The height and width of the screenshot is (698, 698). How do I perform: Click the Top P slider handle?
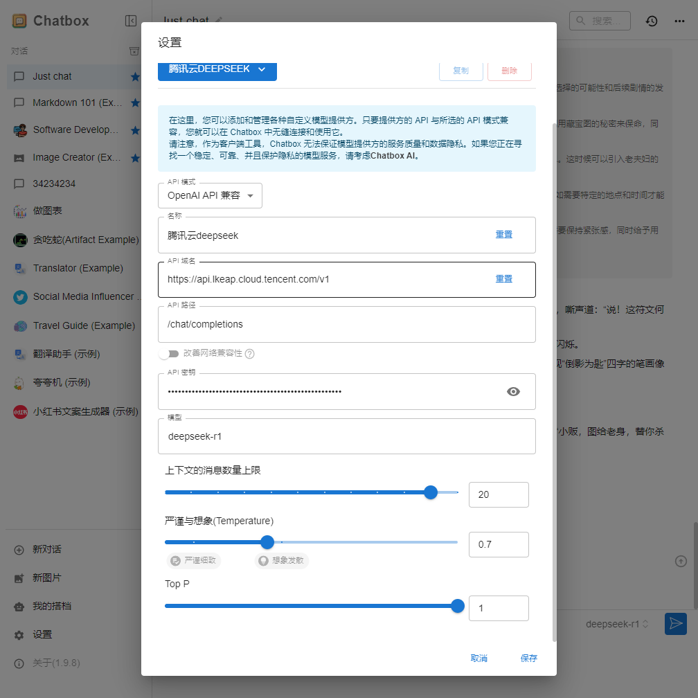pos(458,606)
